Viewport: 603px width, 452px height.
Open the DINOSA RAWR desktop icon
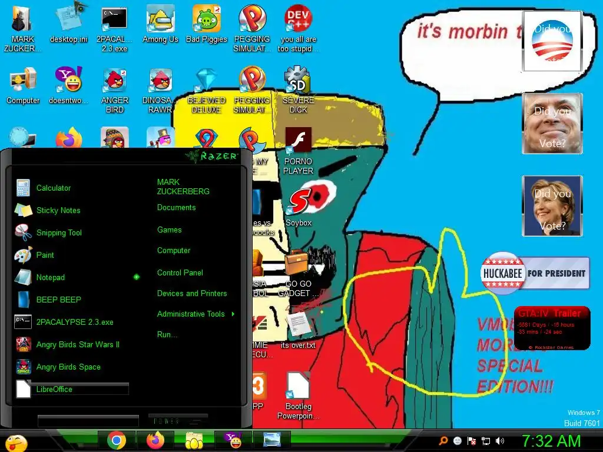[x=160, y=90]
